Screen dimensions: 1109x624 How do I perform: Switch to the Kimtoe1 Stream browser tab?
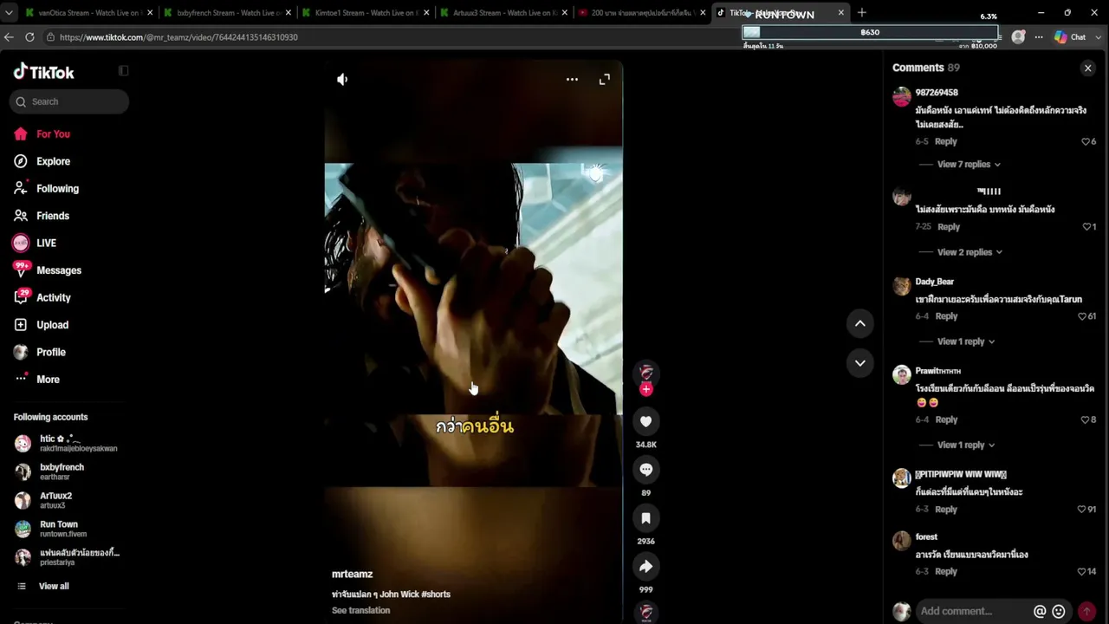(365, 13)
